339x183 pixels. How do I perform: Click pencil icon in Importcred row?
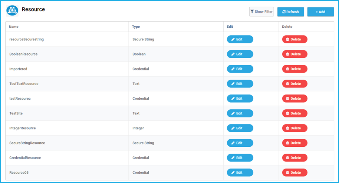click(233, 69)
